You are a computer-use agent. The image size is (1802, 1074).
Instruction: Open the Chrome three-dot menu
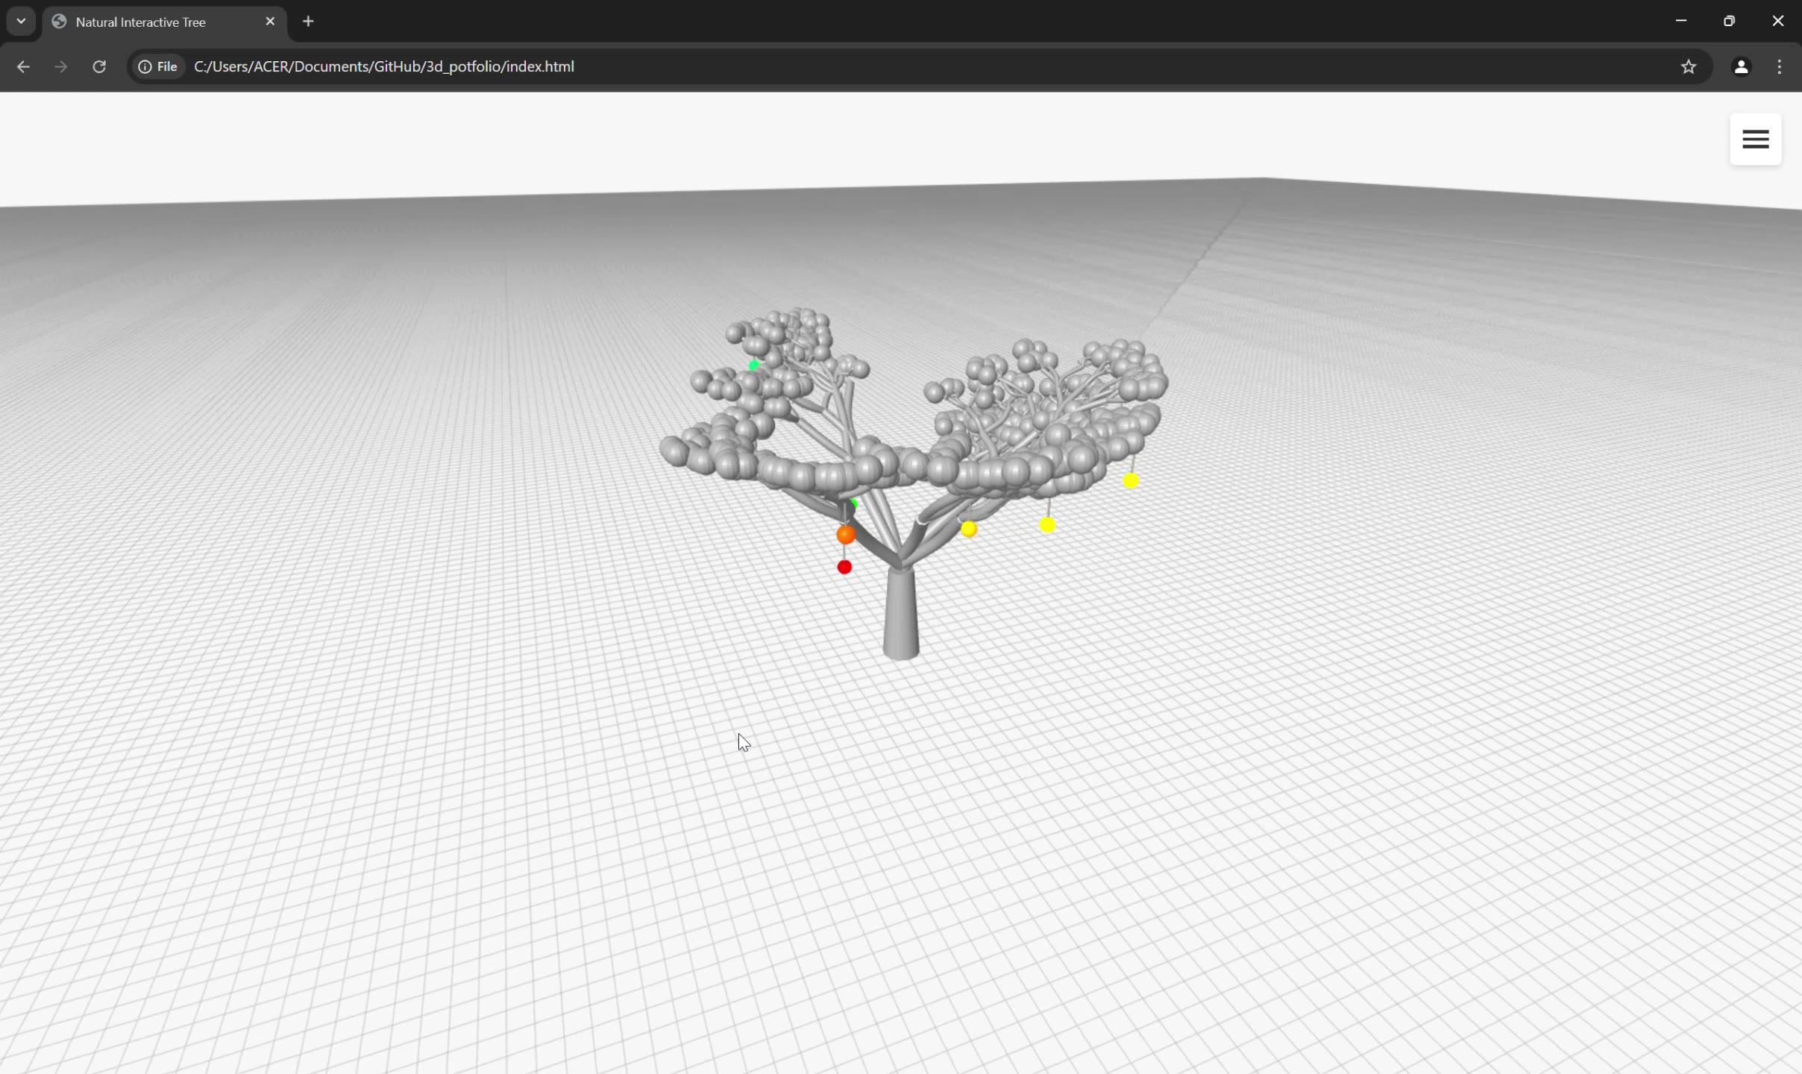point(1780,66)
